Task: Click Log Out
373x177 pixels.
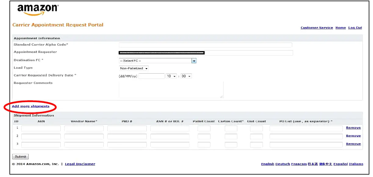Action: (355, 28)
